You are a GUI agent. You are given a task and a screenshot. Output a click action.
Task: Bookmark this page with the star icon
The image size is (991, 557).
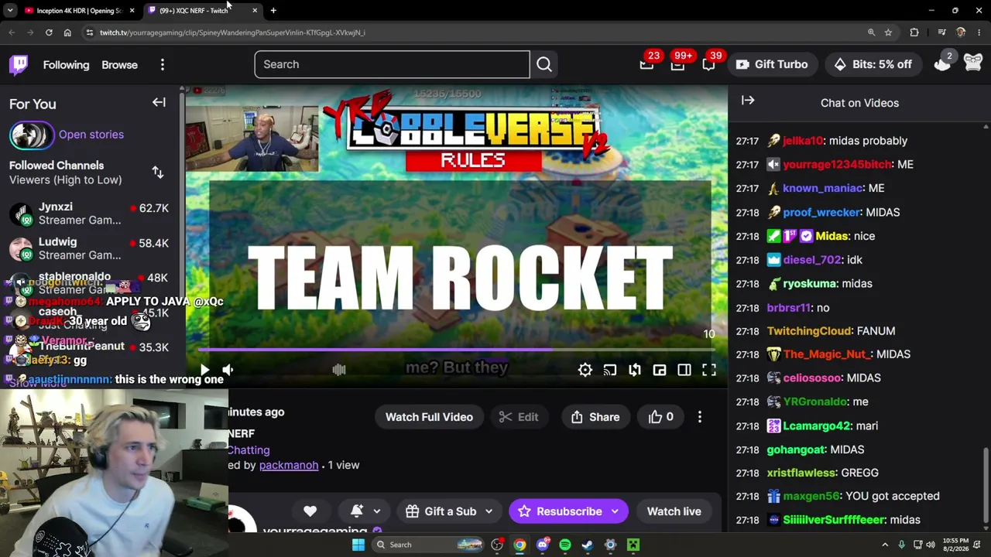[888, 32]
